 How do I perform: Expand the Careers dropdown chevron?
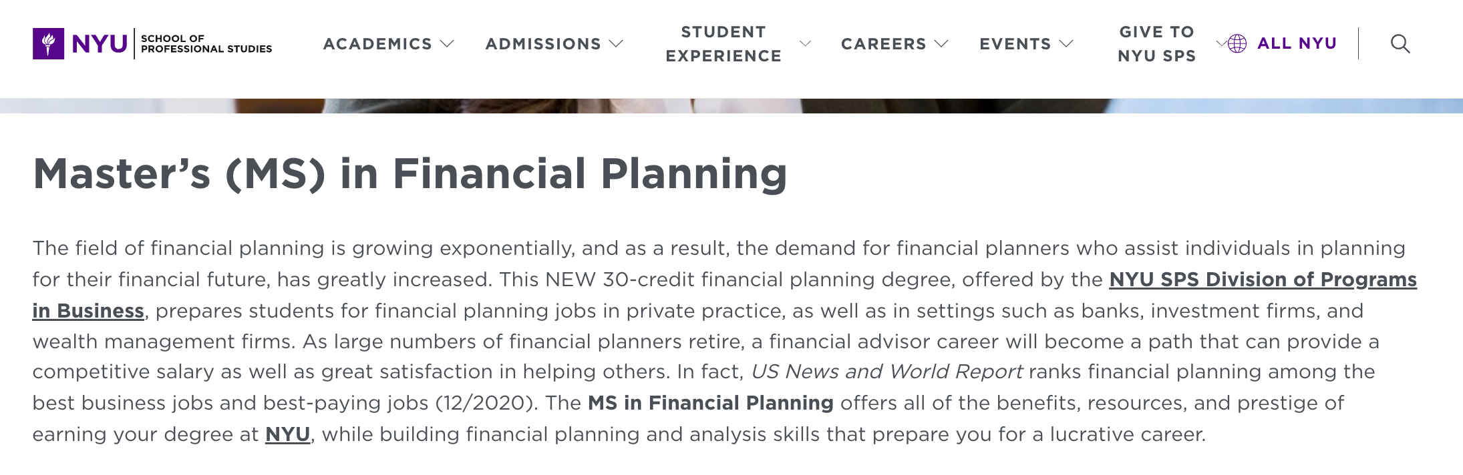click(941, 44)
